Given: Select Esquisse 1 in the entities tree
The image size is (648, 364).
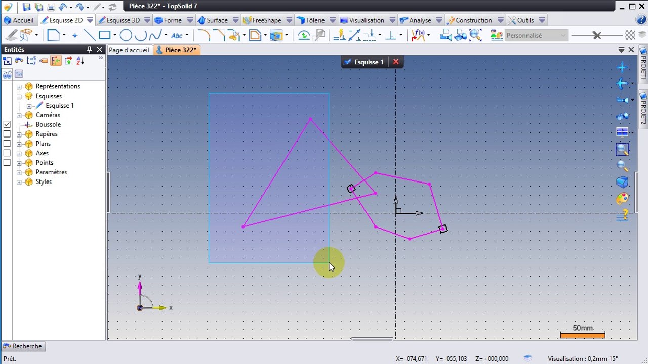Looking at the screenshot, I should pyautogui.click(x=60, y=106).
